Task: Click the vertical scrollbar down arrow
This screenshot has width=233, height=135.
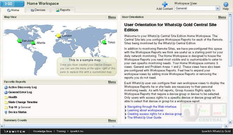Action: tap(230, 122)
